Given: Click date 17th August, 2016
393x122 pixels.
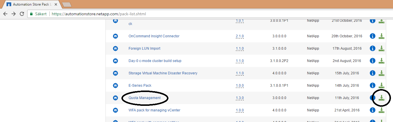Looking at the screenshot, I should coord(347,49).
